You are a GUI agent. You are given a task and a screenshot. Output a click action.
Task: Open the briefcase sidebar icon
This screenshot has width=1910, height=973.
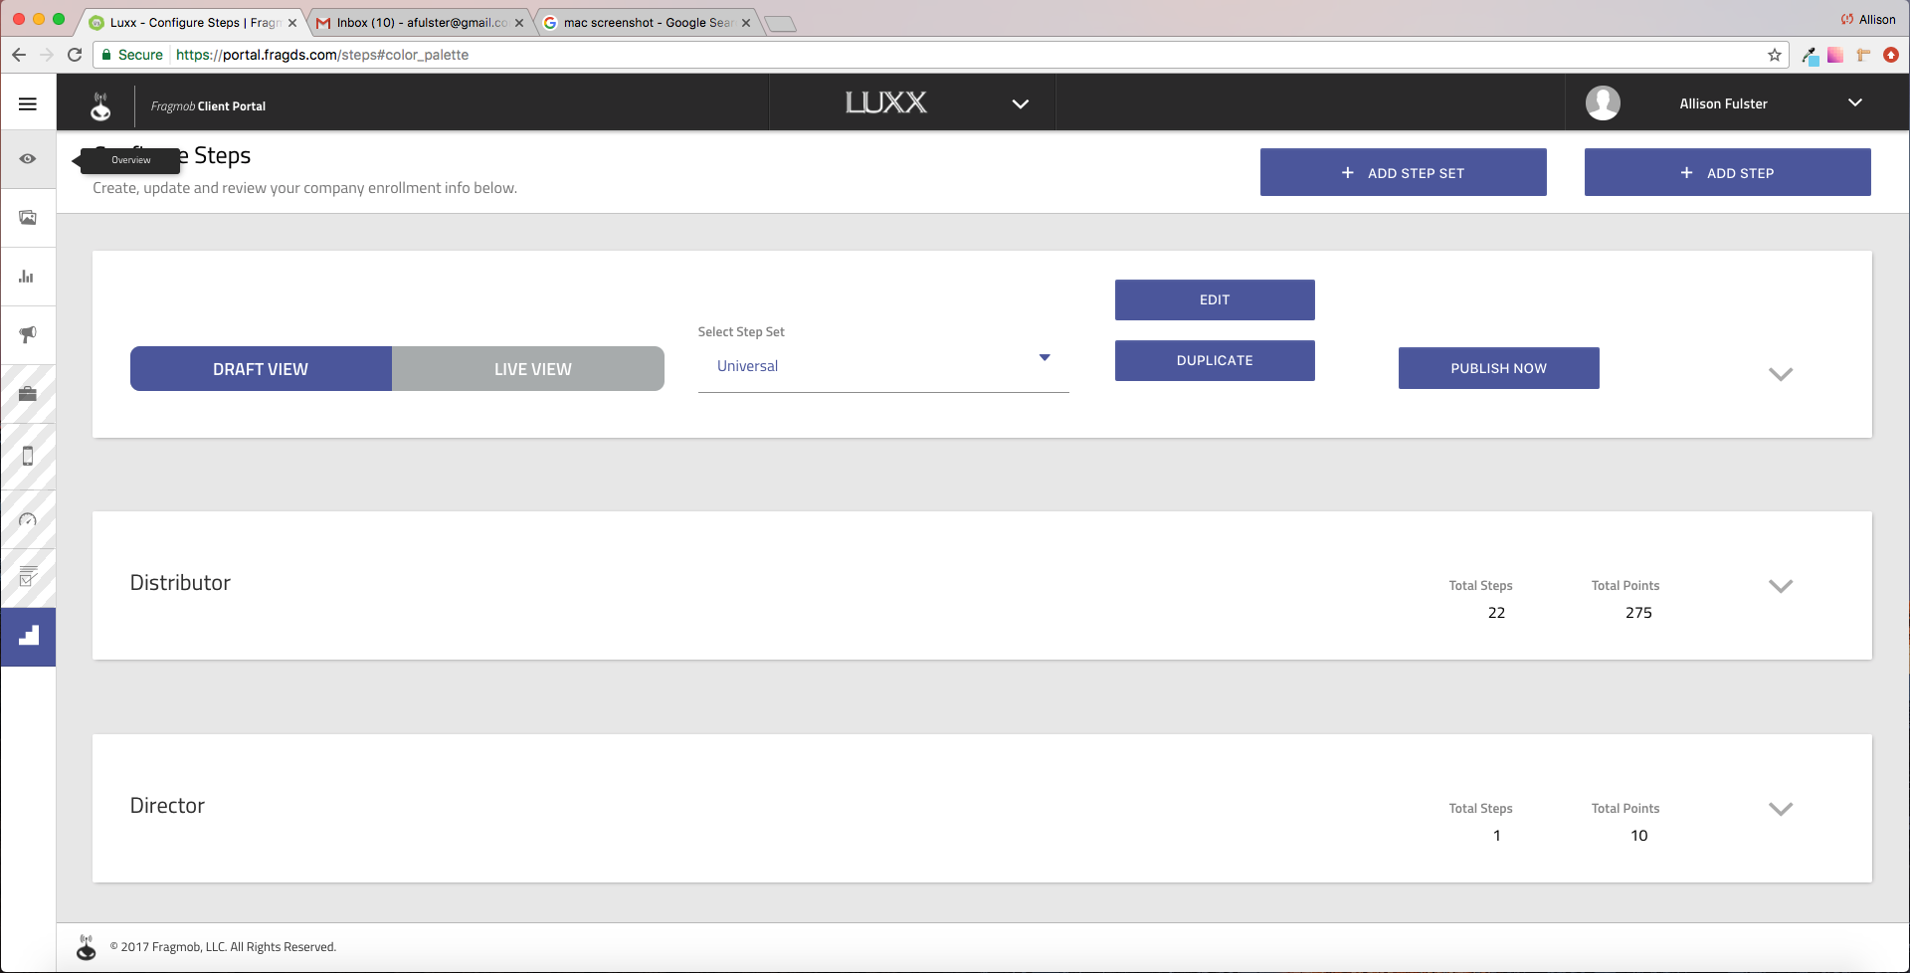[x=28, y=394]
